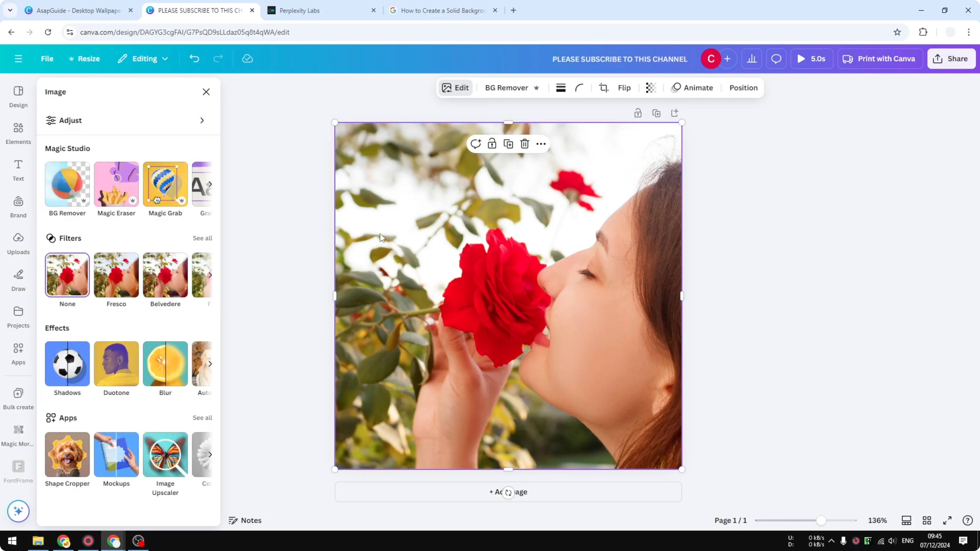The height and width of the screenshot is (551, 980).
Task: Open the Canva assistant sparkle button
Action: point(18,511)
